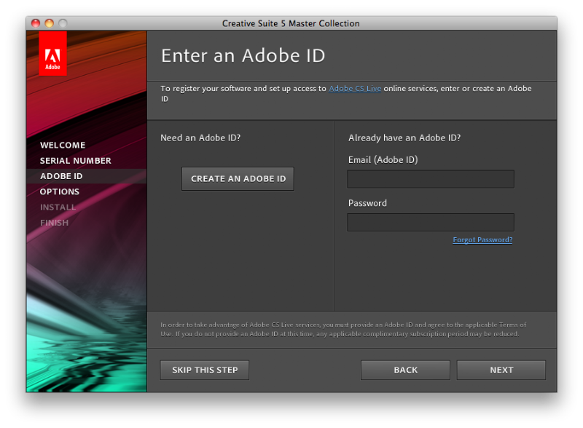The height and width of the screenshot is (428, 583).
Task: Close the installer with the red button
Action: 36,23
